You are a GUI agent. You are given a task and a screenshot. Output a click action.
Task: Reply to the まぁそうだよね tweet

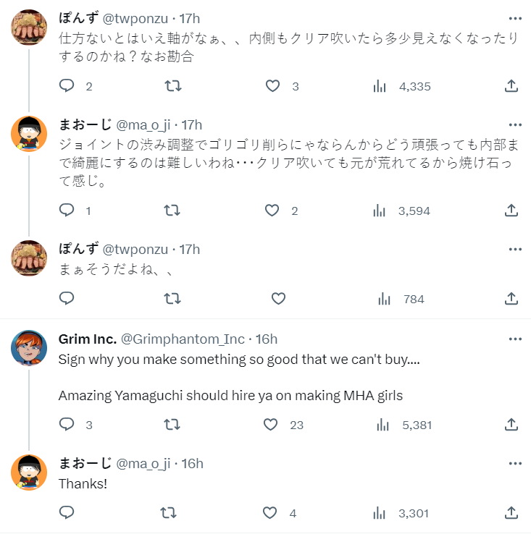tap(67, 299)
